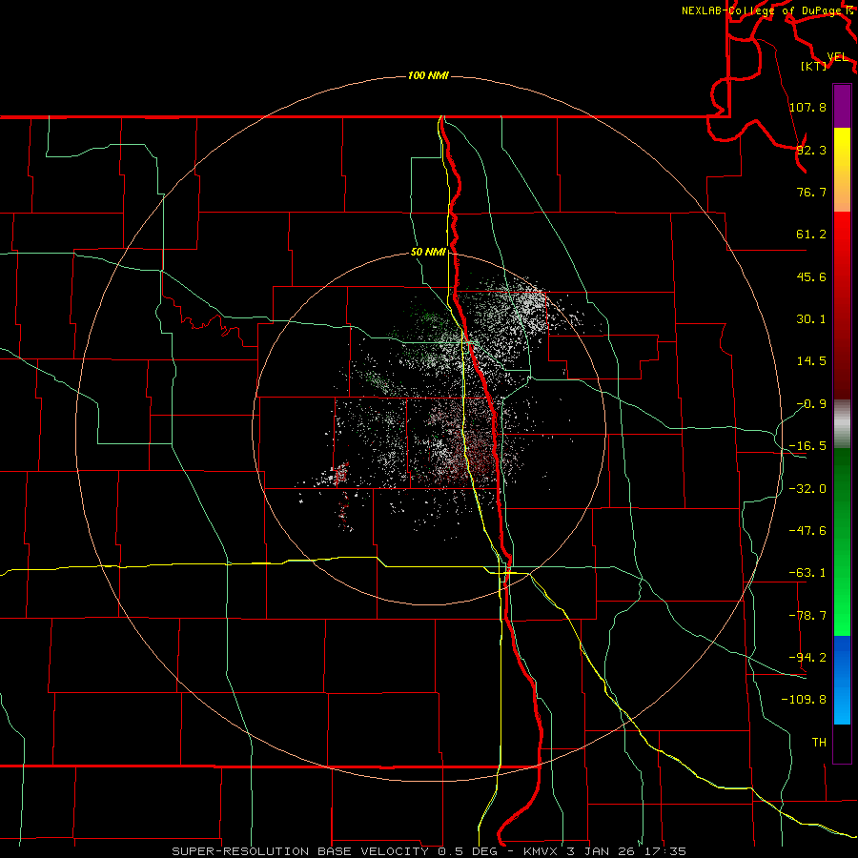Click the 100 NMI range ring label
This screenshot has height=858, width=858.
pyautogui.click(x=428, y=75)
